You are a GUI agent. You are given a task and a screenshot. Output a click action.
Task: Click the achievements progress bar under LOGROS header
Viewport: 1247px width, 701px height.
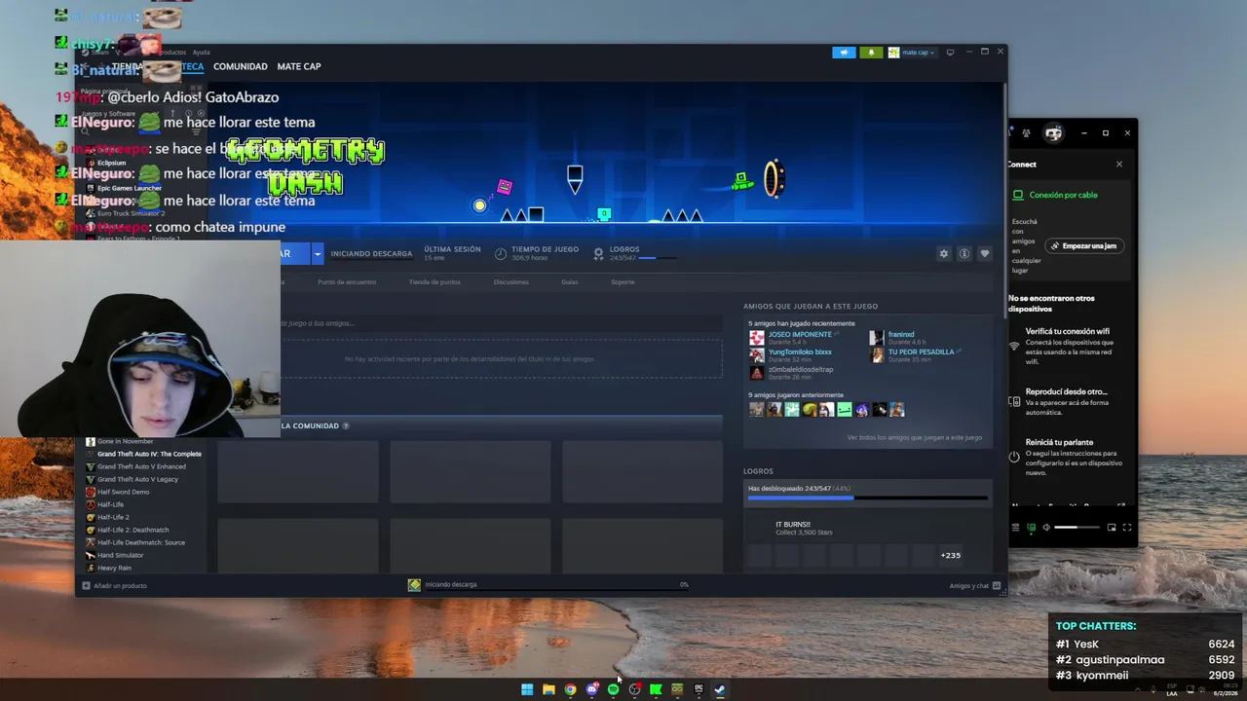(x=658, y=258)
